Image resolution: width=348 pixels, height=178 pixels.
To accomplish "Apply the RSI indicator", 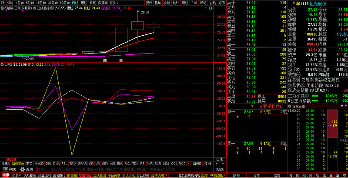I will [x=143, y=164].
